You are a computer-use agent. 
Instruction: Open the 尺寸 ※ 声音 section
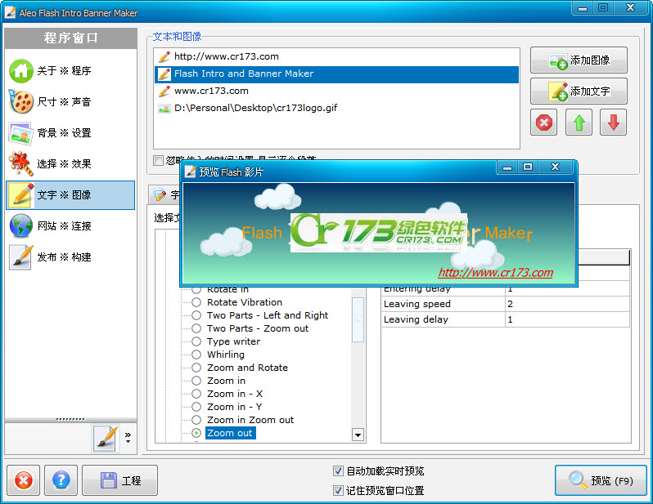(70, 102)
